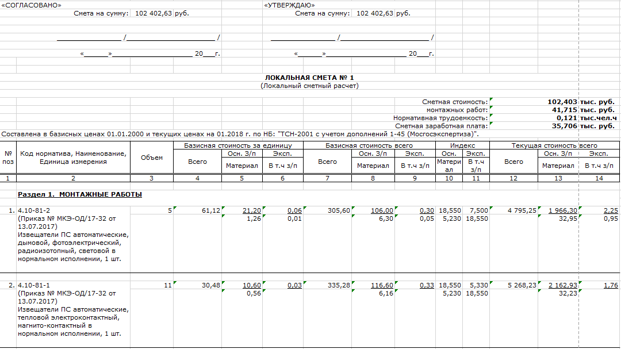This screenshot has width=621, height=349.
Task: Click the installation works value 41,715
Action: point(565,110)
